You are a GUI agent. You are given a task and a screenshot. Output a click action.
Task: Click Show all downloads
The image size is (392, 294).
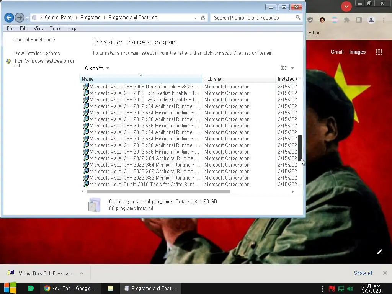coord(363,273)
